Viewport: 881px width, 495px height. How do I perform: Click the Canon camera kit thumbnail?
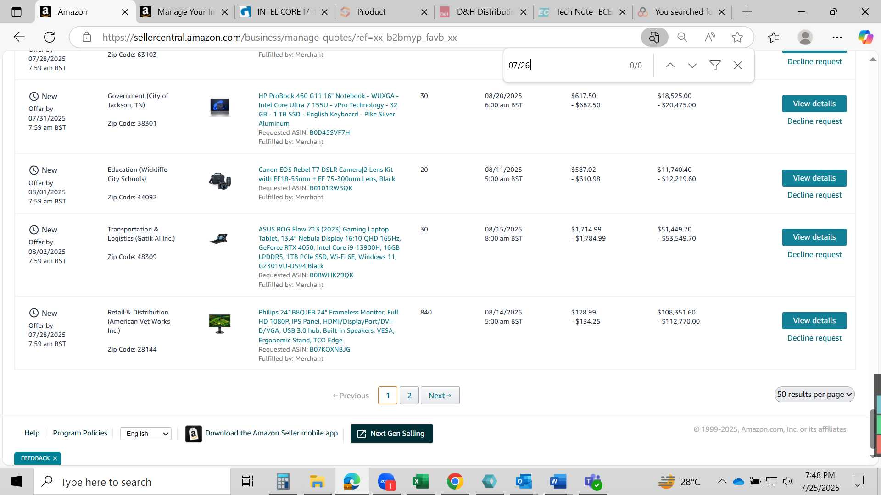220,181
